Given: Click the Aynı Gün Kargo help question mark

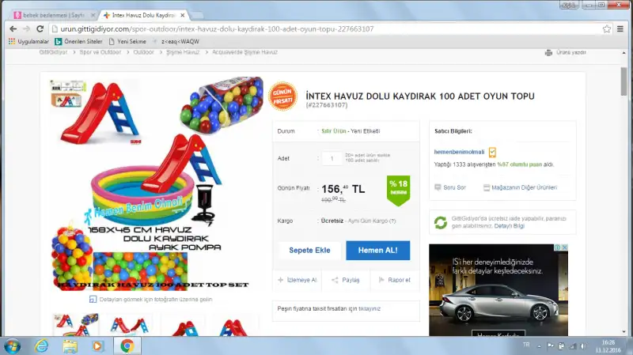Looking at the screenshot, I should point(392,221).
